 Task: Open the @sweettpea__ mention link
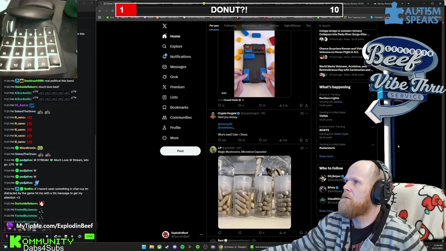coord(226,128)
